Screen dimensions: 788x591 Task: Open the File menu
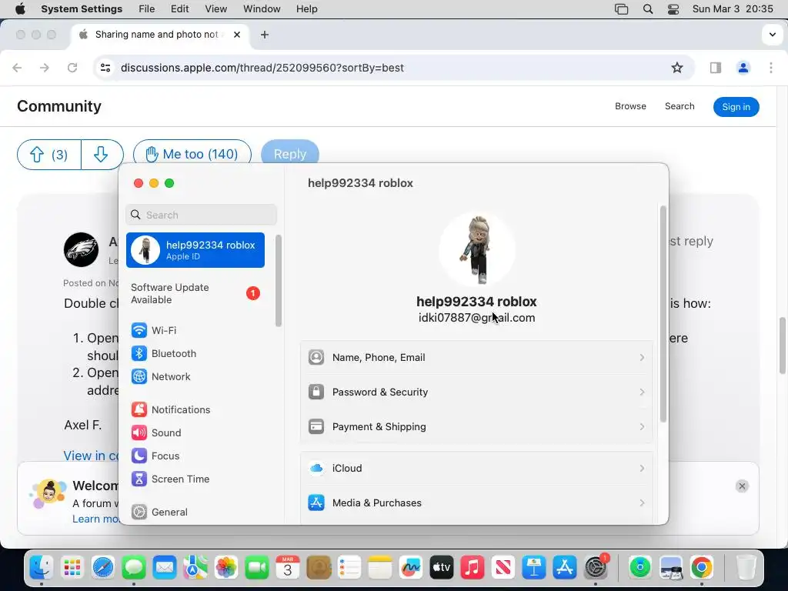[x=147, y=9]
